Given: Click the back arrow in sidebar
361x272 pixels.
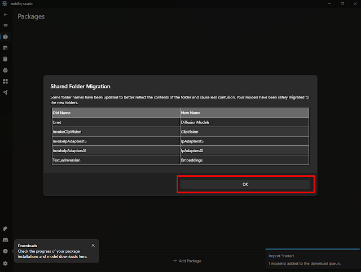Looking at the screenshot, I should [6, 15].
